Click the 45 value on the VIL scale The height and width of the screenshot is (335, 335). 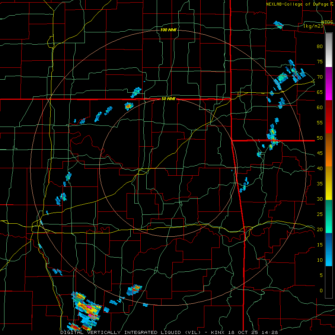[x=320, y=153]
